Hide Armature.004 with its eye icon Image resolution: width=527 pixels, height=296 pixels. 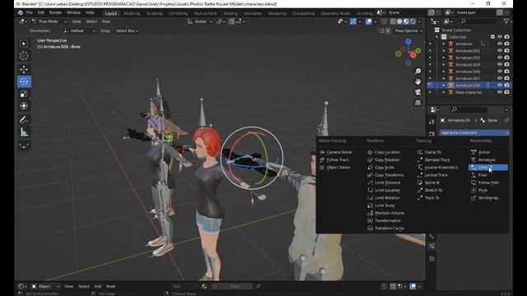pos(500,64)
